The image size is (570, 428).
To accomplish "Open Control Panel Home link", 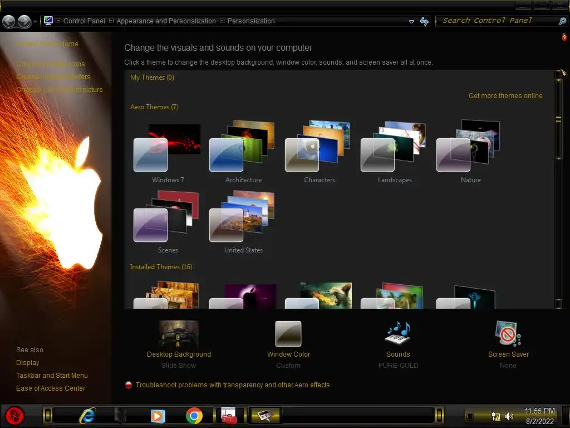I will coord(47,43).
